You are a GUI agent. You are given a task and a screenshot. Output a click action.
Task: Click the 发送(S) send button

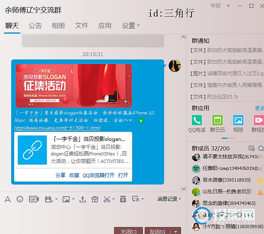[x=157, y=232]
